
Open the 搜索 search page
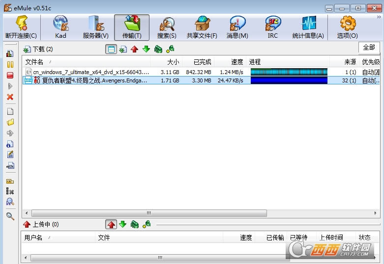pos(167,27)
